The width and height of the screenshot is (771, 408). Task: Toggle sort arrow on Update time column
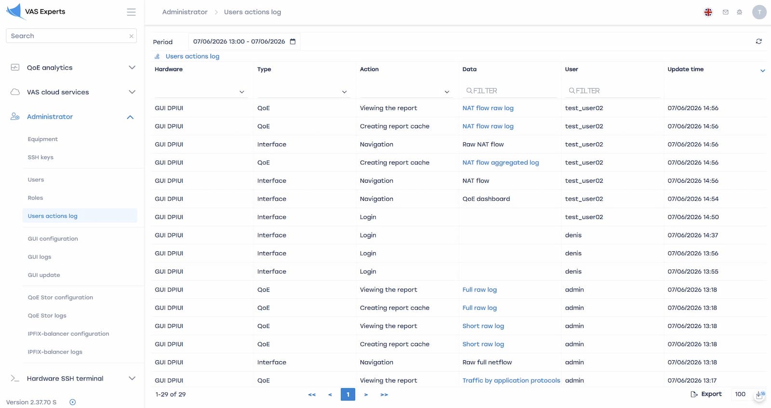pos(762,71)
